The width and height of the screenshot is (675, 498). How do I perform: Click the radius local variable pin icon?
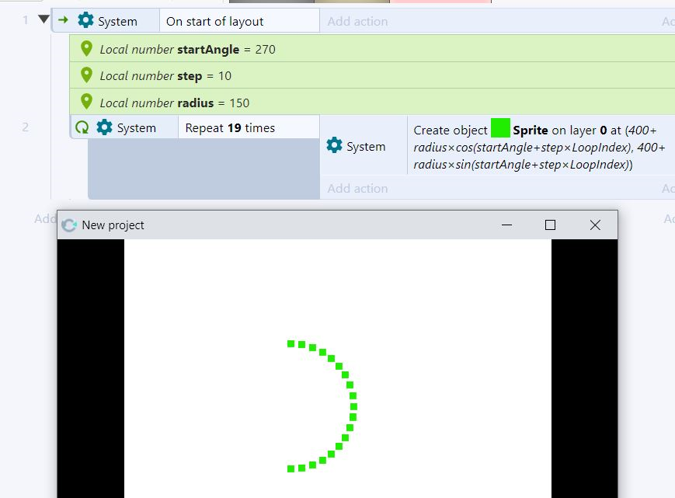[86, 102]
